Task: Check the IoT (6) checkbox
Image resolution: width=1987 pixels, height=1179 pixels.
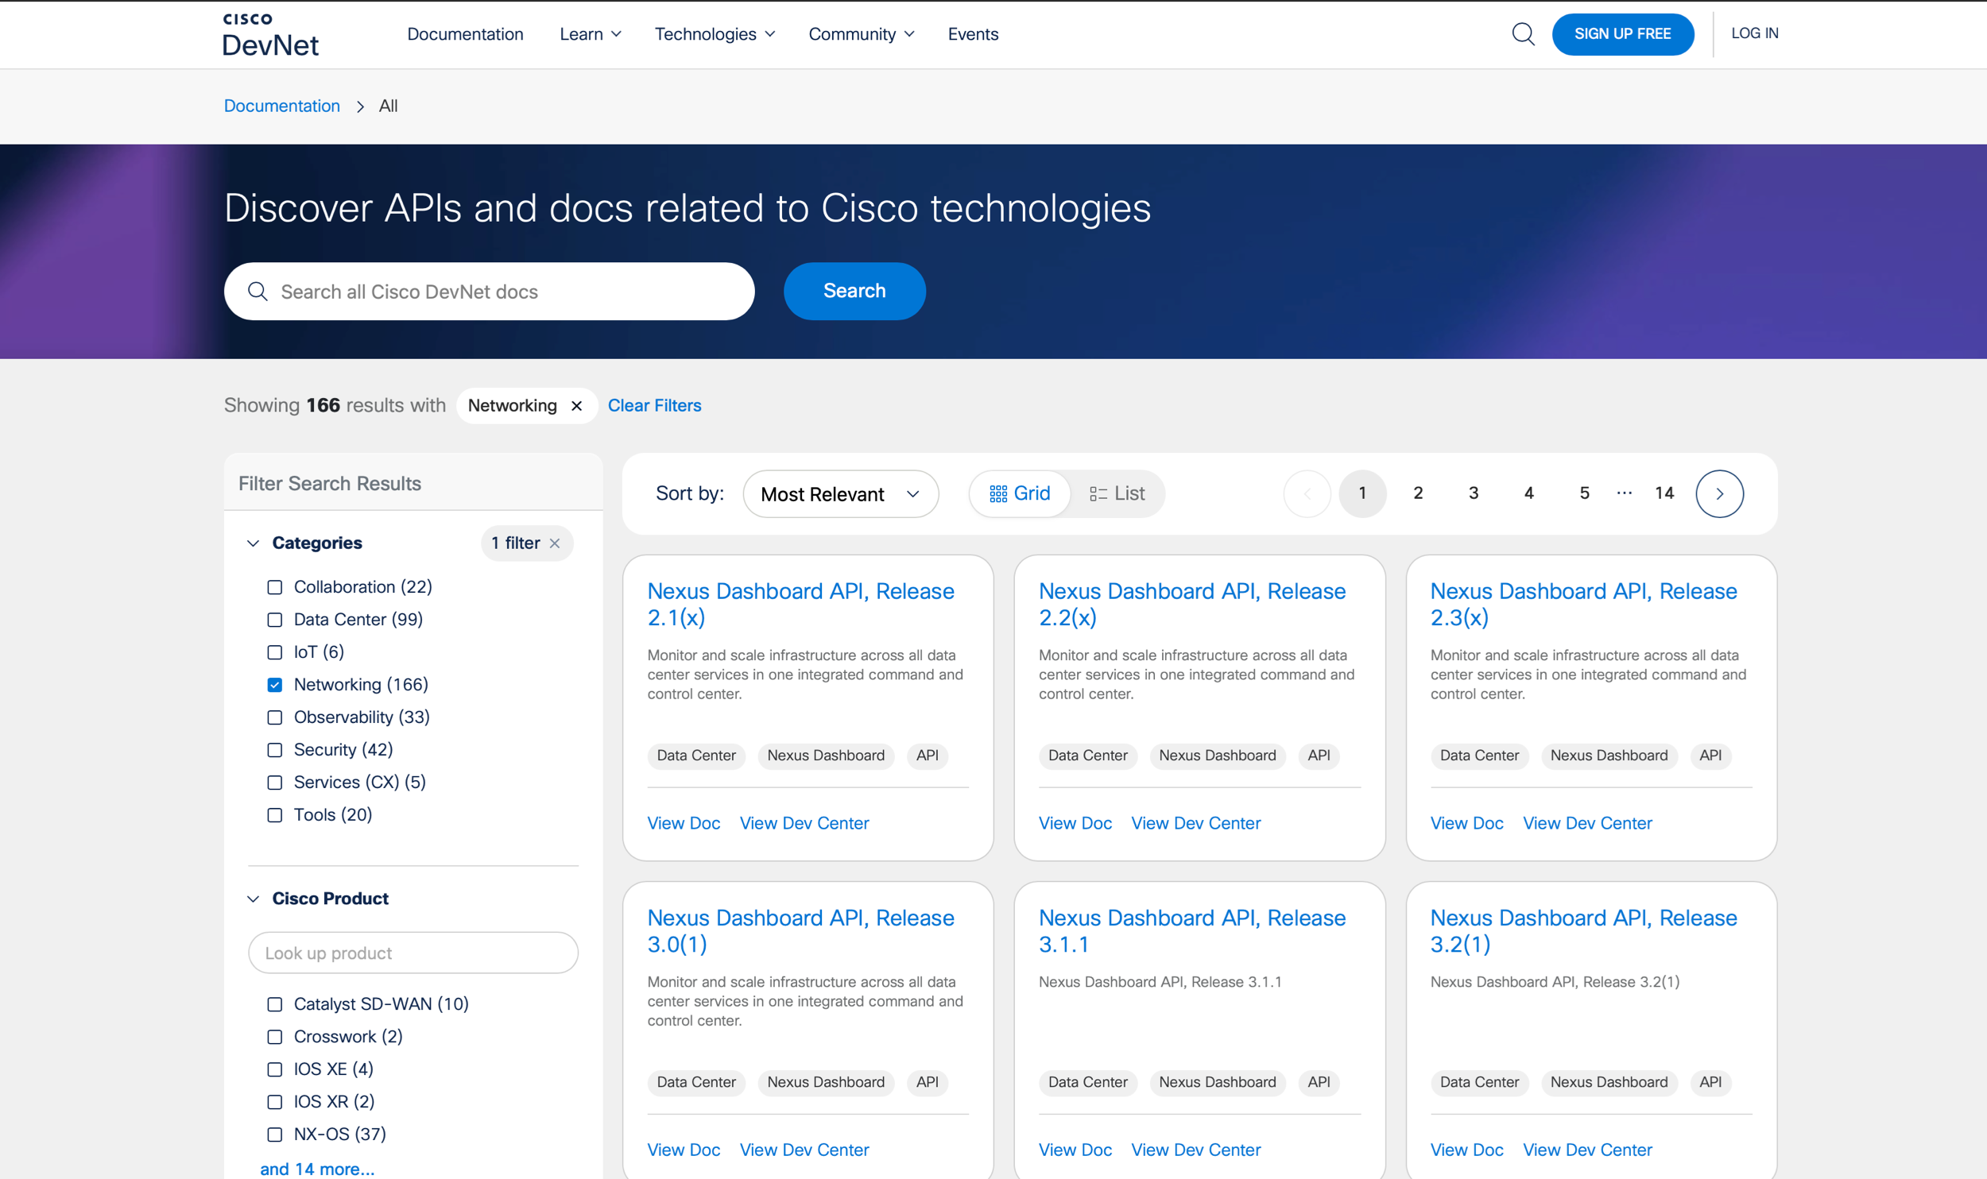Action: pyautogui.click(x=275, y=652)
